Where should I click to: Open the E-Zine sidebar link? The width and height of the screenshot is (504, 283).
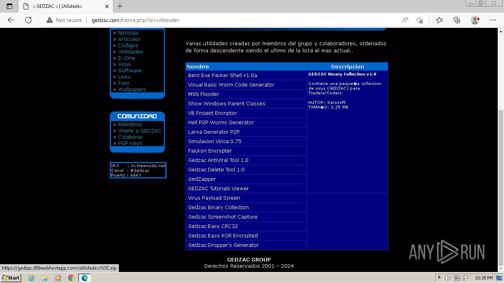tap(126, 58)
